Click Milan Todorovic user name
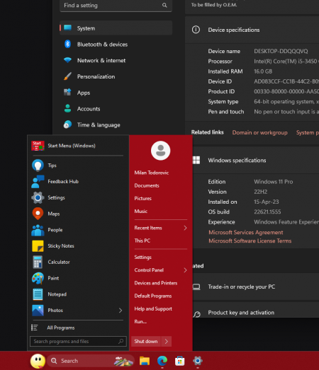 point(151,173)
